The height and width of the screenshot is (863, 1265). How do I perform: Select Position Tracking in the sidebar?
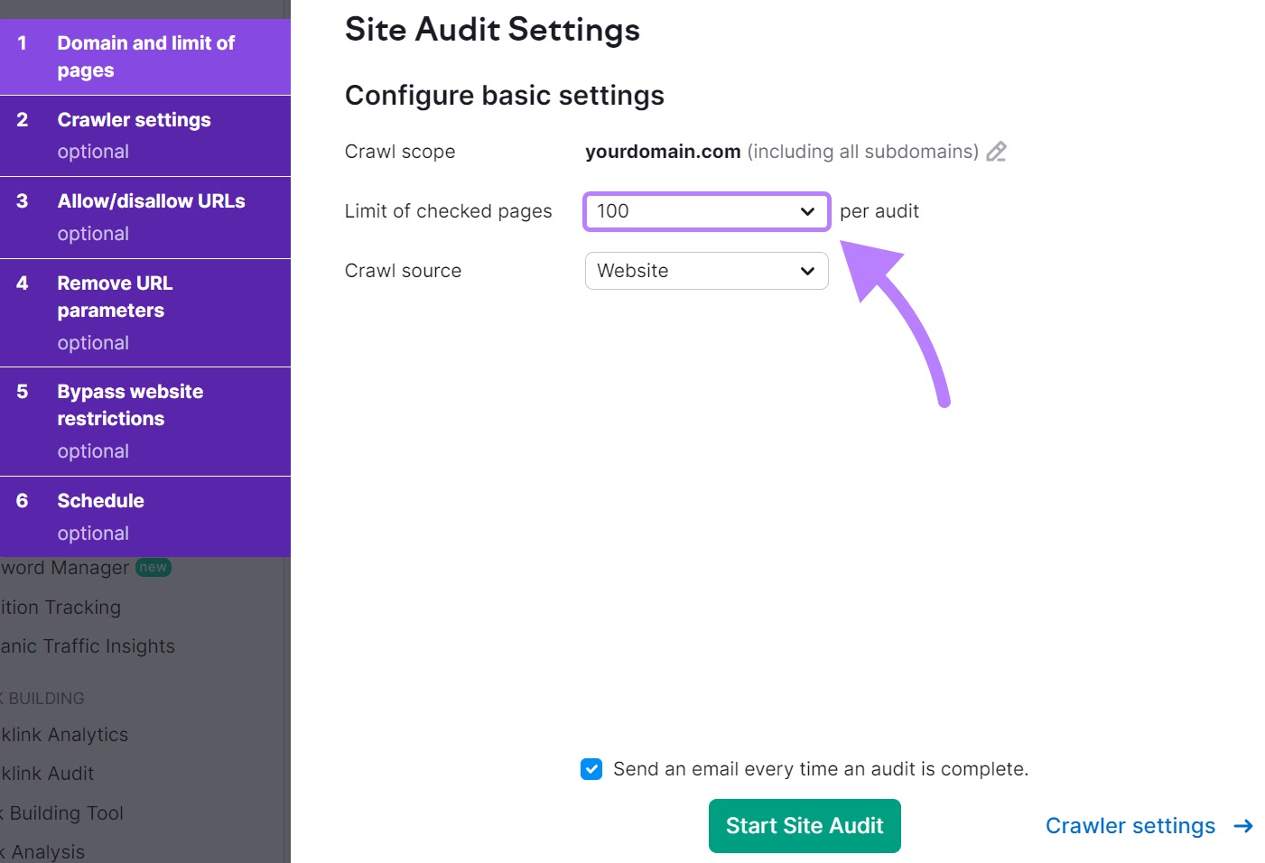click(x=60, y=607)
